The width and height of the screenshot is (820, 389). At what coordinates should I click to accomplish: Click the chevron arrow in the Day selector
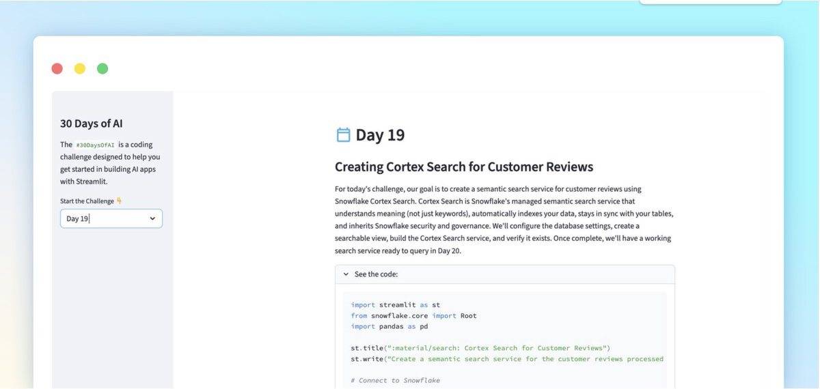[x=152, y=218]
